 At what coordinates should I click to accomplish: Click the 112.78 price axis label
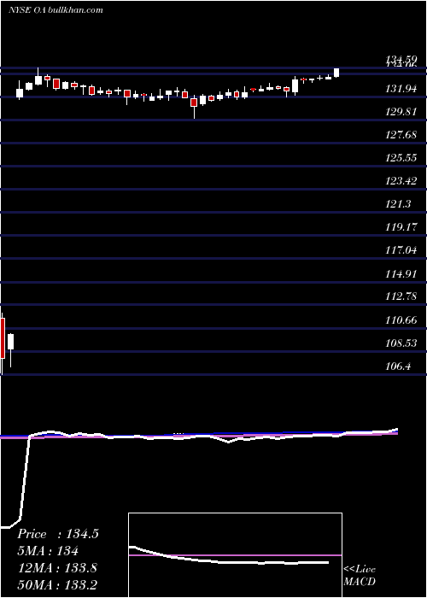coord(401,296)
